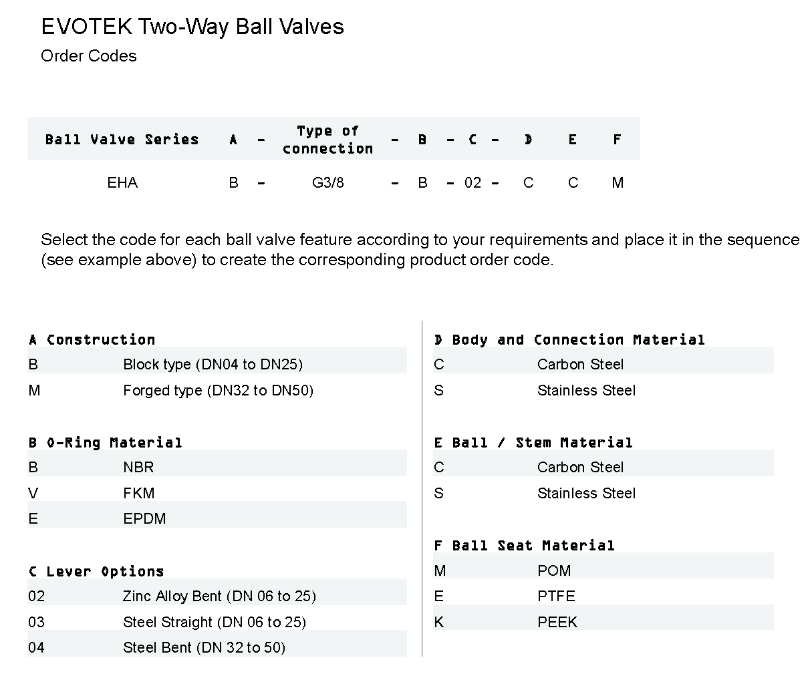
Task: Click the Type of connection header
Action: pos(327,140)
